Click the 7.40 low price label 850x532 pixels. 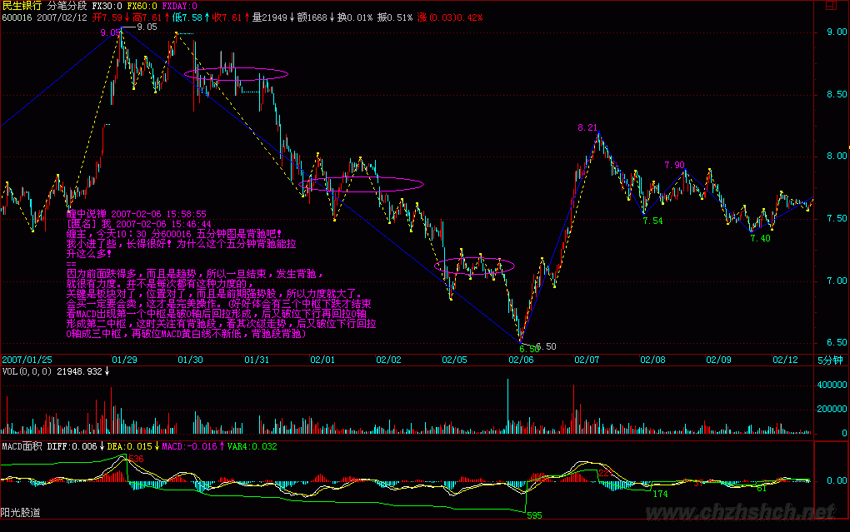pos(759,238)
